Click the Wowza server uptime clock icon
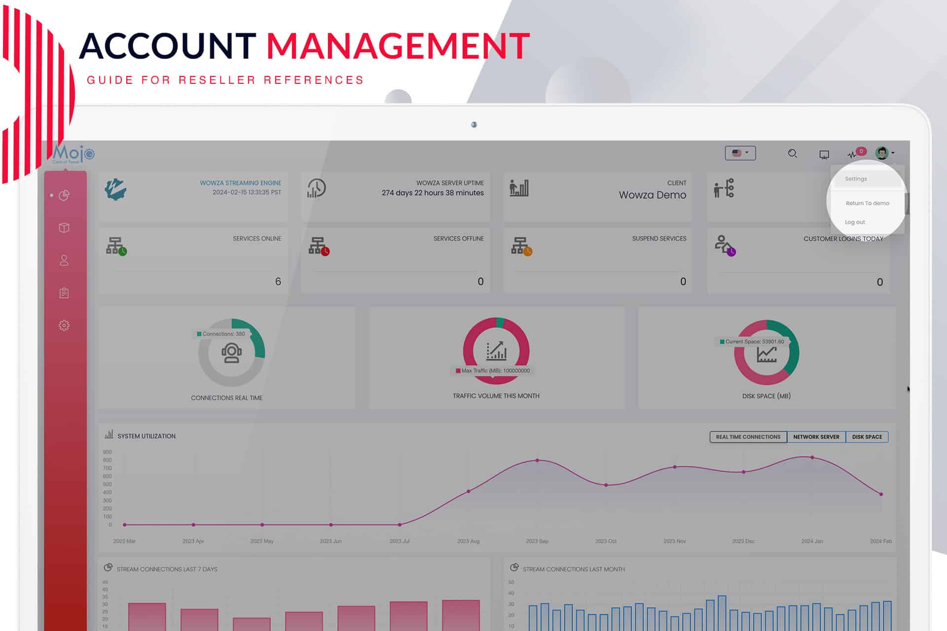The width and height of the screenshot is (947, 631). tap(317, 188)
